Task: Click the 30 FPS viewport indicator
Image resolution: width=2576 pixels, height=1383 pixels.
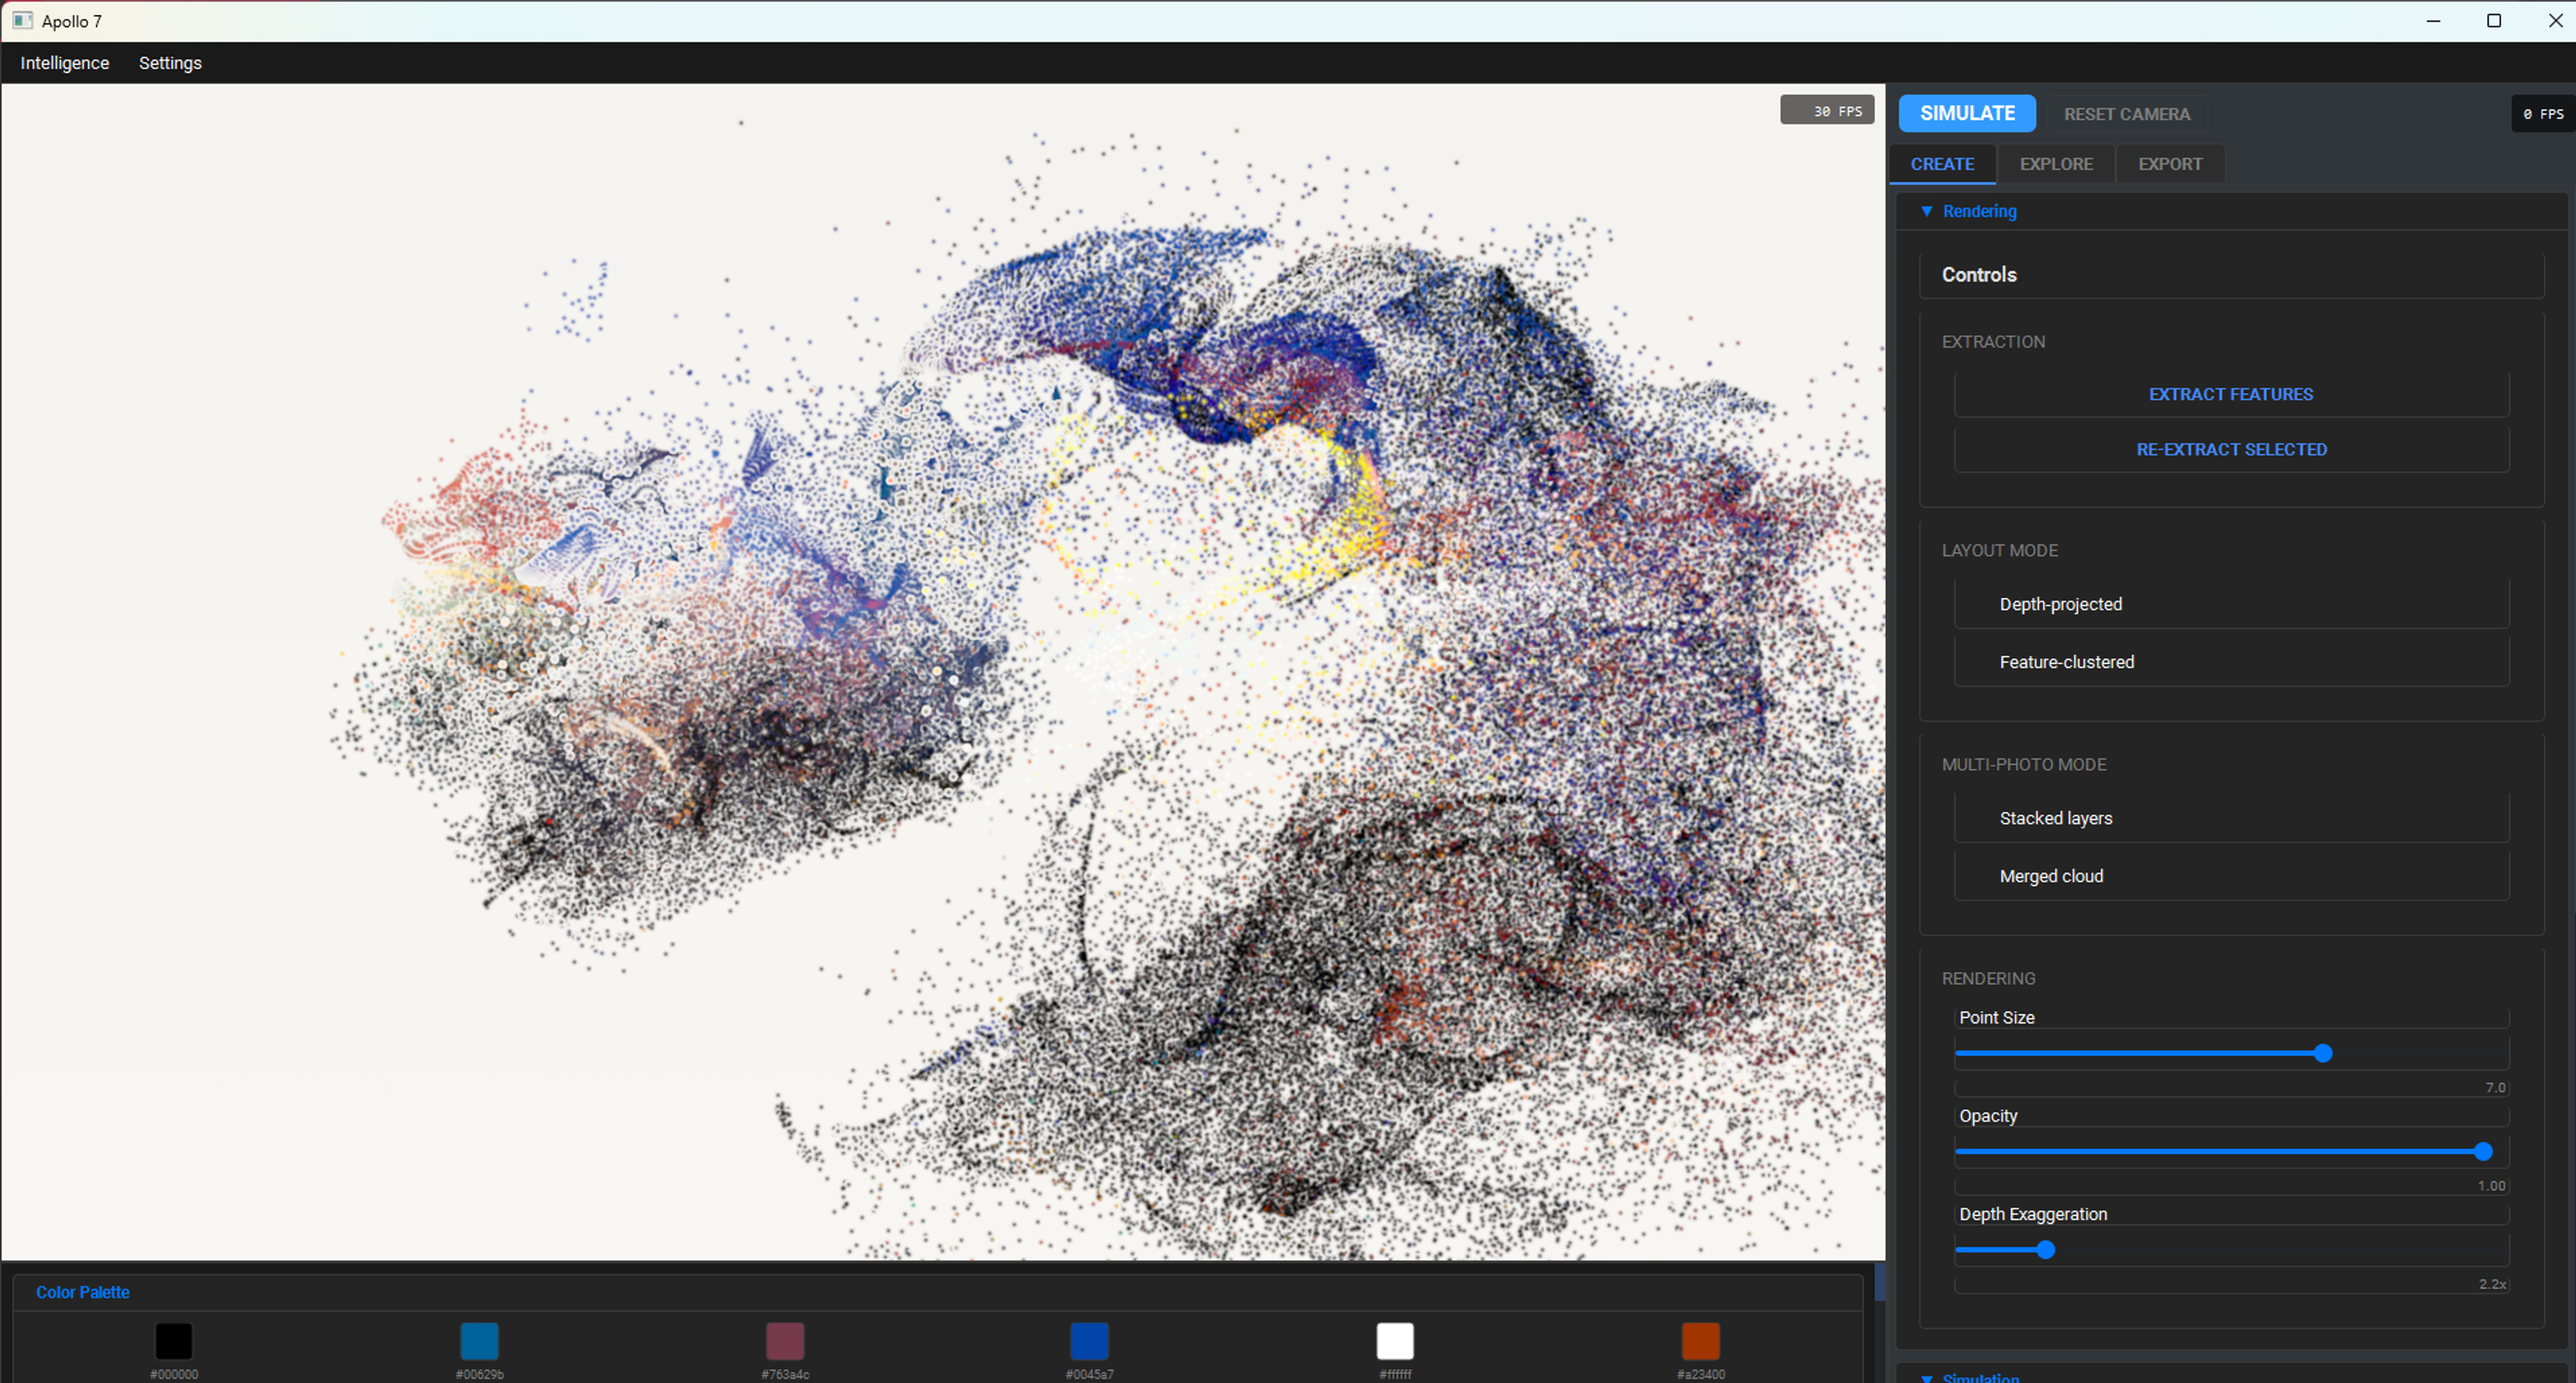Action: click(x=1826, y=110)
